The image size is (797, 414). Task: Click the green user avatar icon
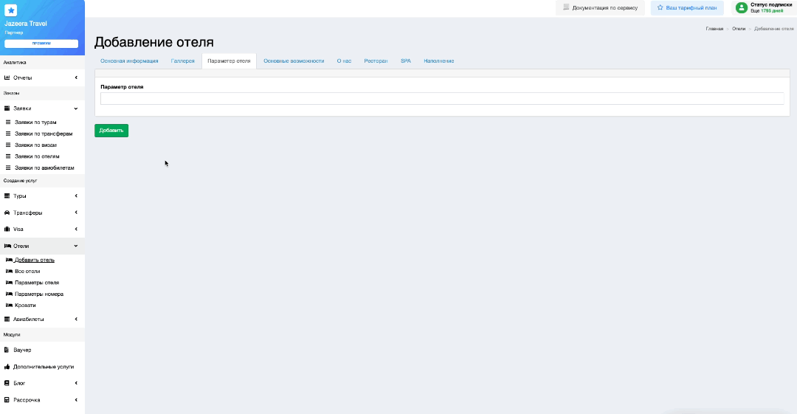pos(741,7)
